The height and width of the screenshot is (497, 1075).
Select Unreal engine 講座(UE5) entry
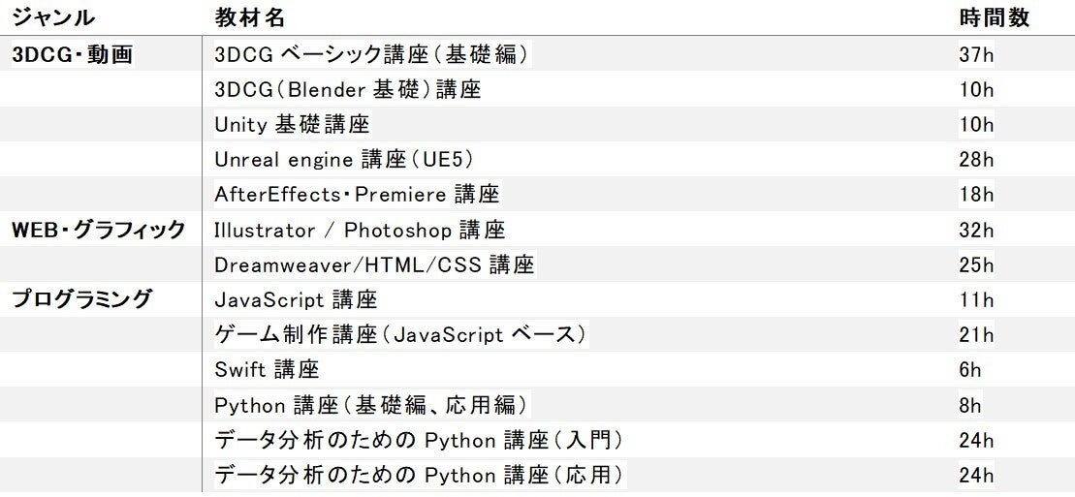tap(344, 160)
